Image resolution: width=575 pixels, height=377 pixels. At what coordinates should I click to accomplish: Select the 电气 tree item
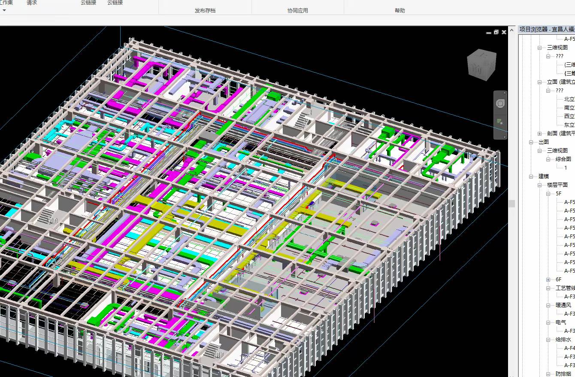(x=561, y=322)
